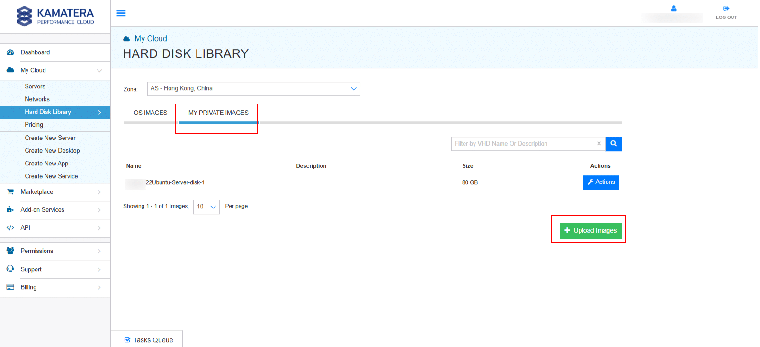The width and height of the screenshot is (760, 347).
Task: Click the My Cloud breadcrumb link
Action: [151, 39]
